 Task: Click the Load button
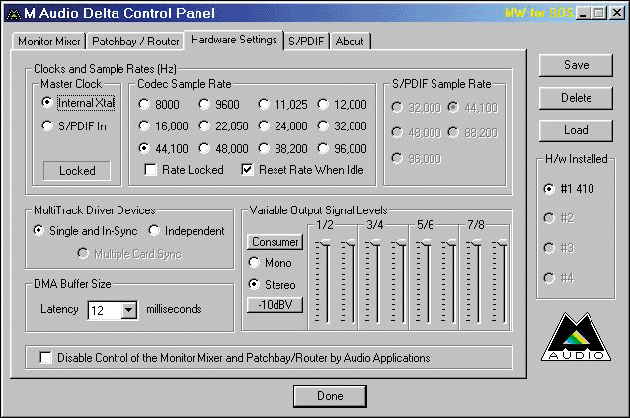(576, 130)
